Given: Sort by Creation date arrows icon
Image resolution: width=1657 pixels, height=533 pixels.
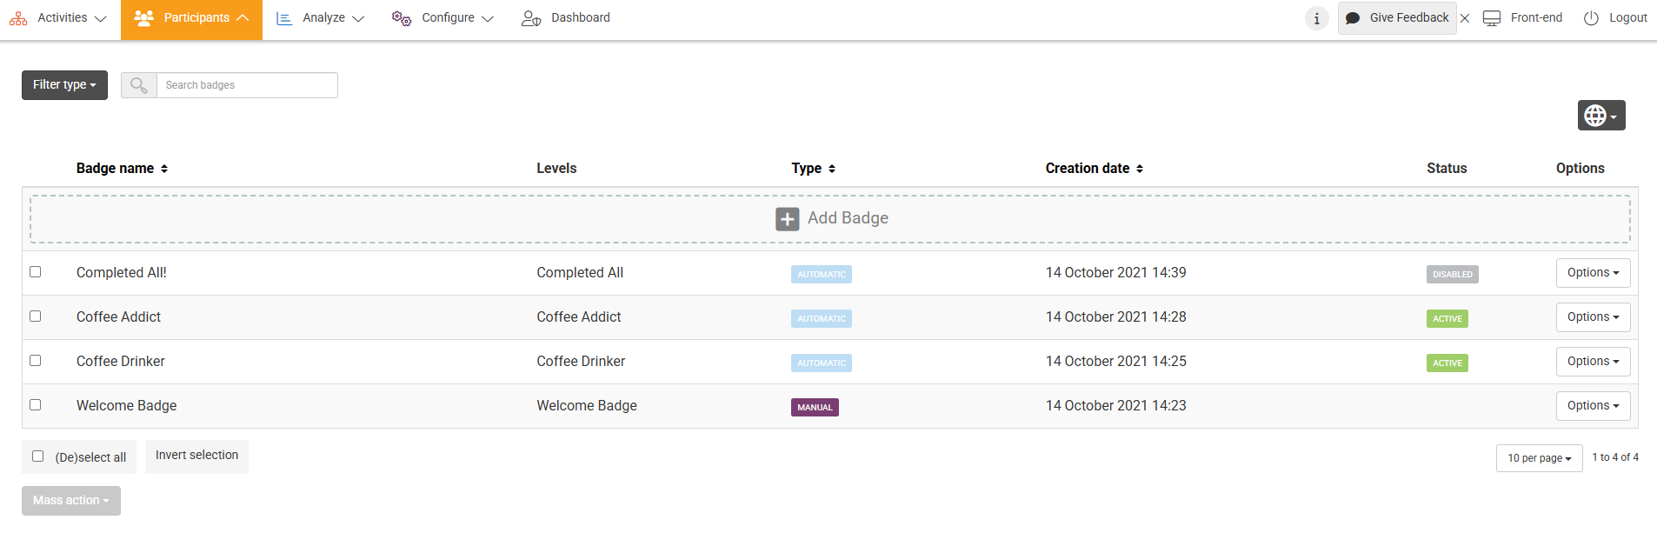Looking at the screenshot, I should (1140, 169).
